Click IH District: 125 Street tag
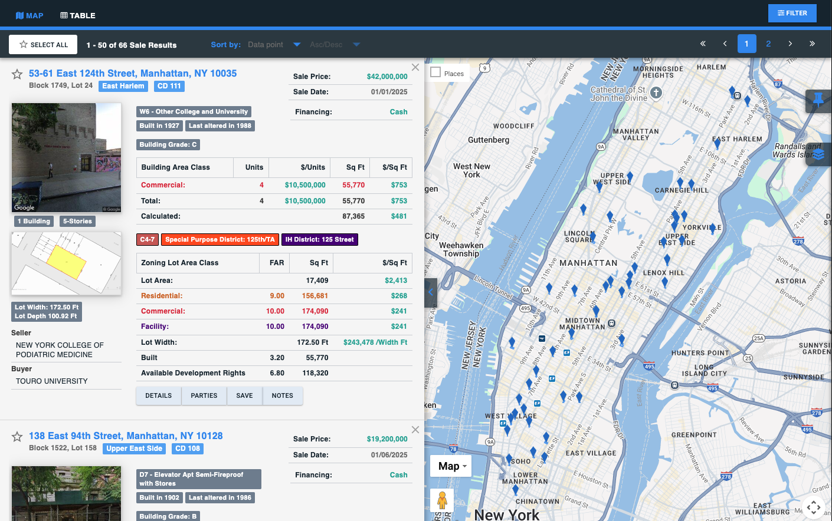The height and width of the screenshot is (521, 832). (x=320, y=240)
